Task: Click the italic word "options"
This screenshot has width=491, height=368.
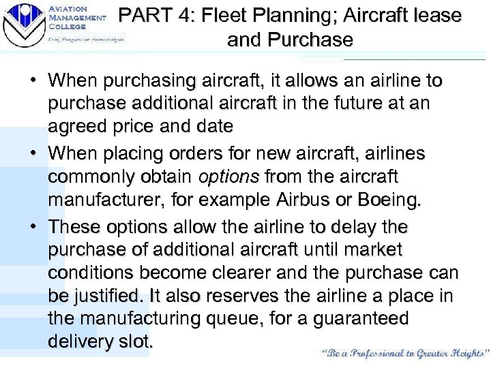Action: 229,178
